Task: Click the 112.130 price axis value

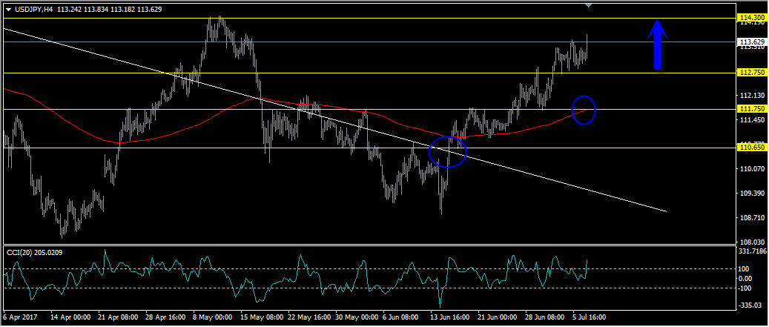Action: 751,96
